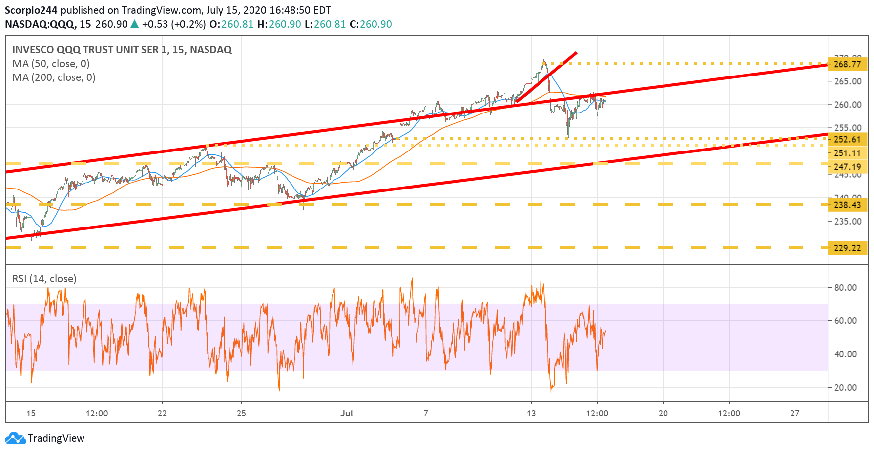Image resolution: width=874 pixels, height=453 pixels.
Task: Click the 247.19 price level label
Action: pos(847,167)
